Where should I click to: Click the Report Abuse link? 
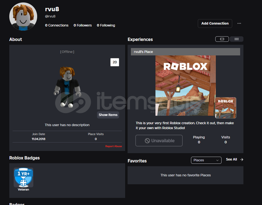coord(113,146)
